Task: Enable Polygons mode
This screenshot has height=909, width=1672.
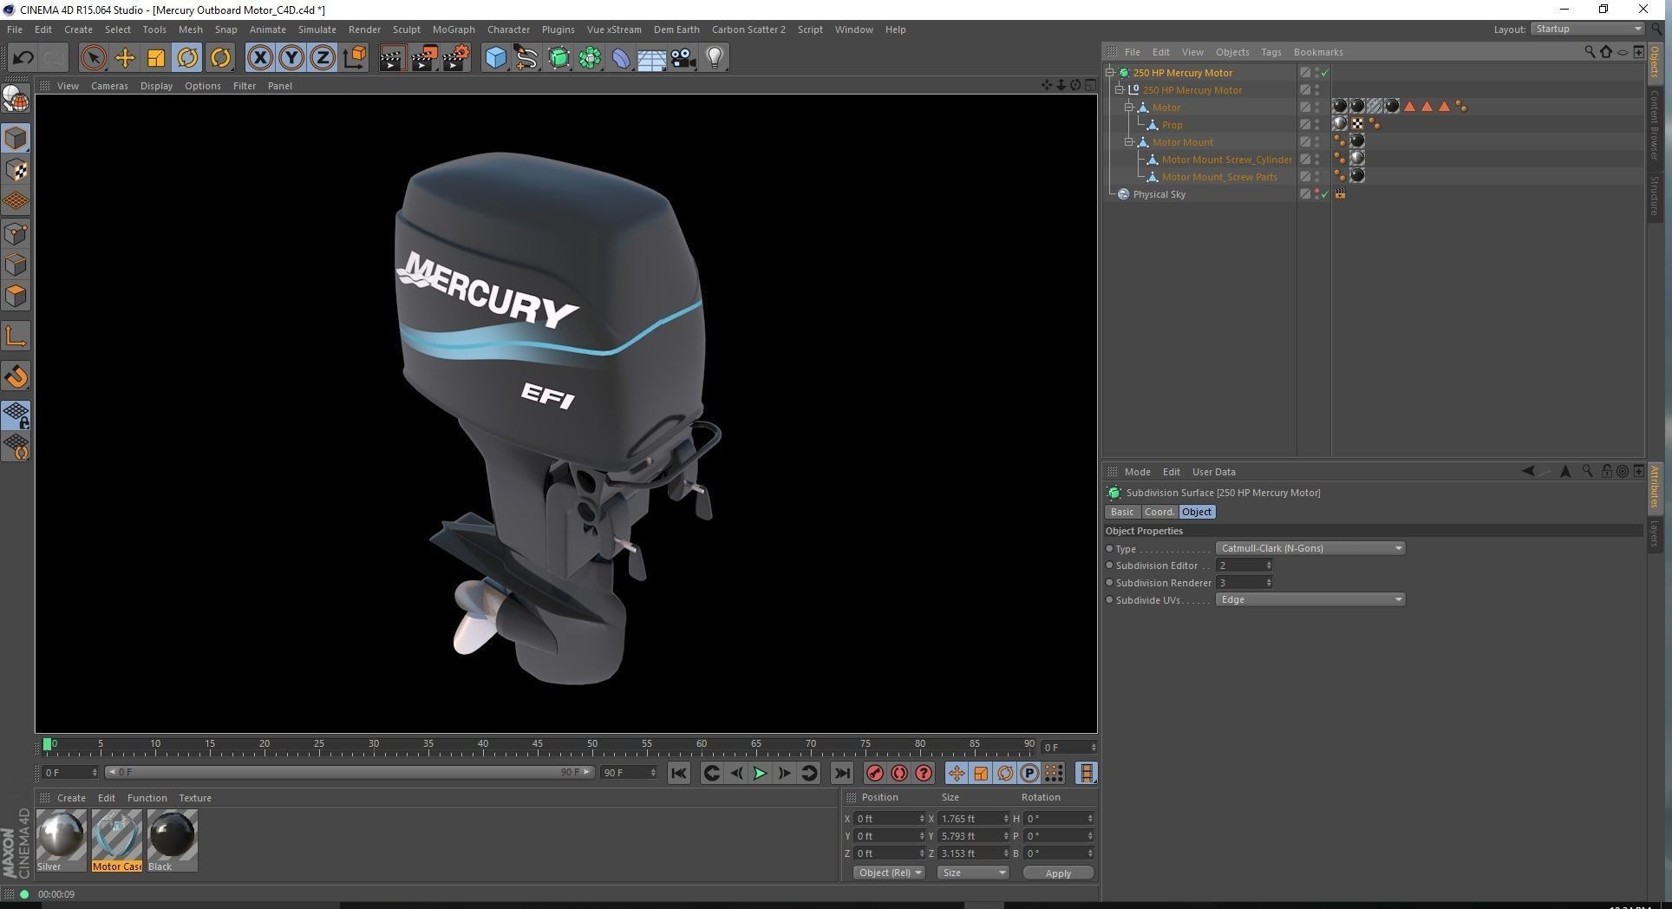Action: pos(16,296)
